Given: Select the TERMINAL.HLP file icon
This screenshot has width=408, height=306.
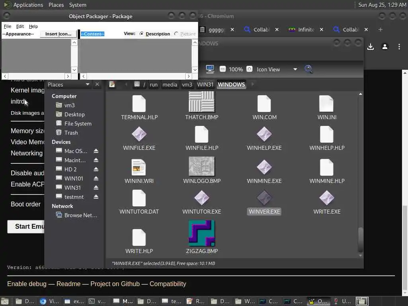Looking at the screenshot, I should (x=139, y=103).
